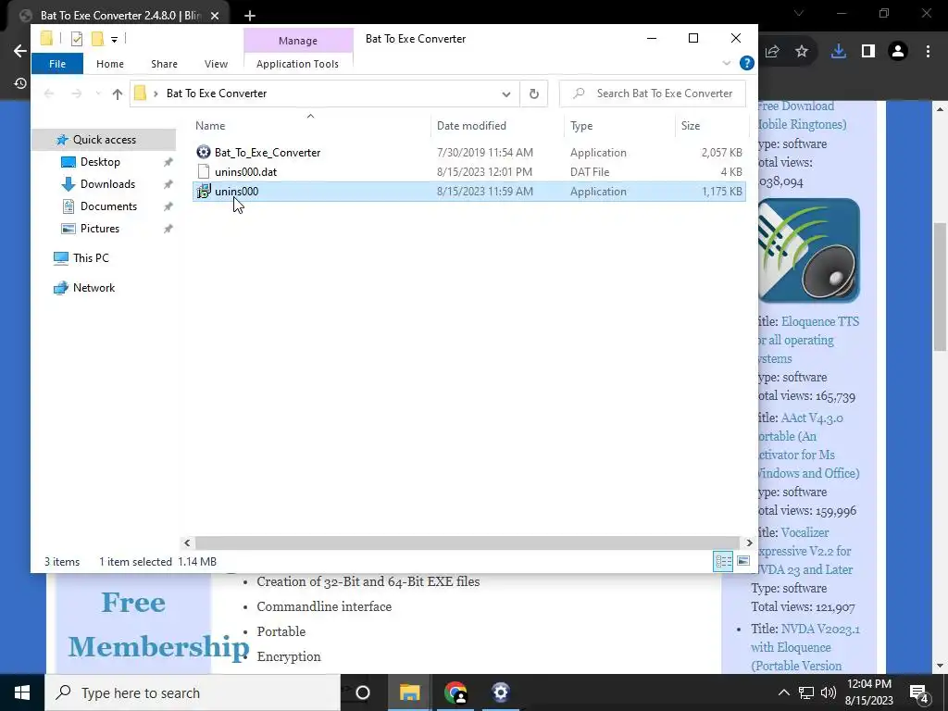Open Quick access in navigation pane
948x711 pixels.
pyautogui.click(x=104, y=140)
